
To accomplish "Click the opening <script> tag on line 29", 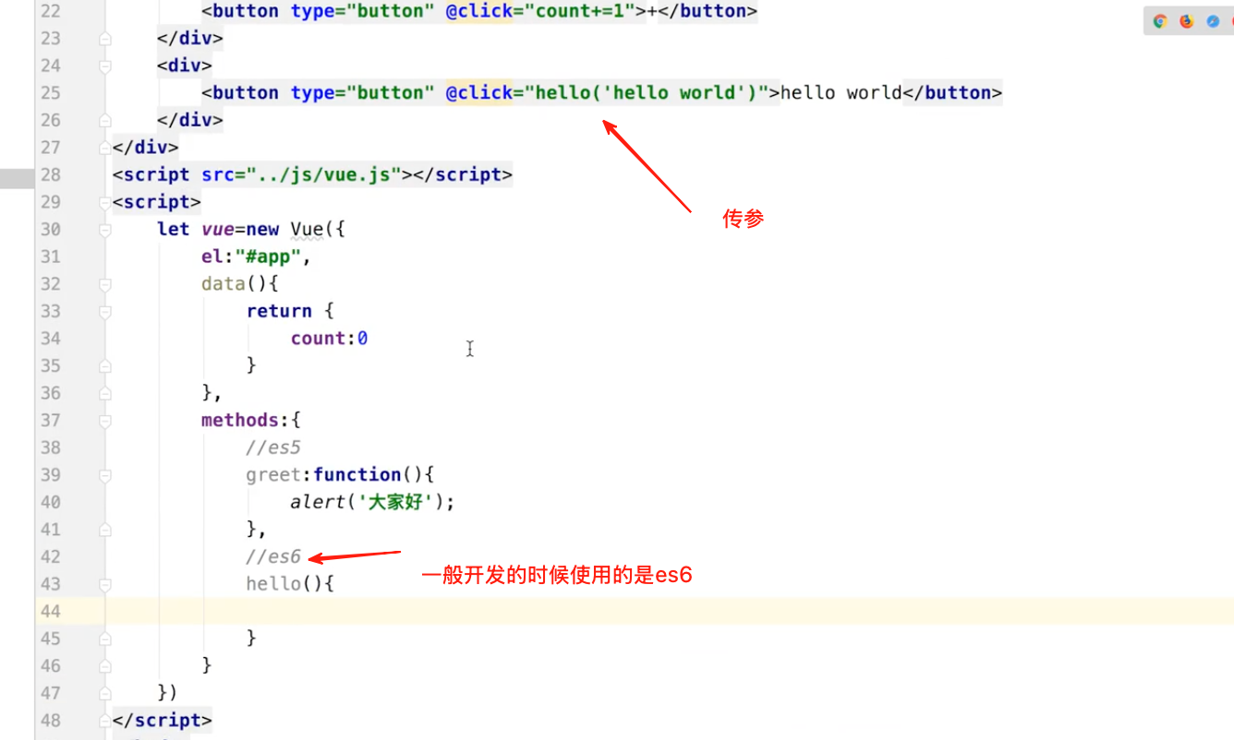I will [x=157, y=202].
